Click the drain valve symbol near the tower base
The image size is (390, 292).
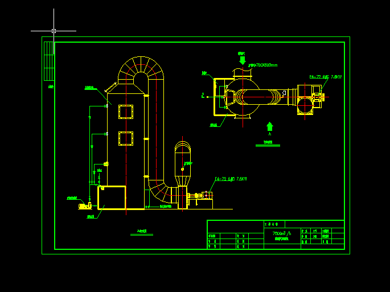coord(147,207)
